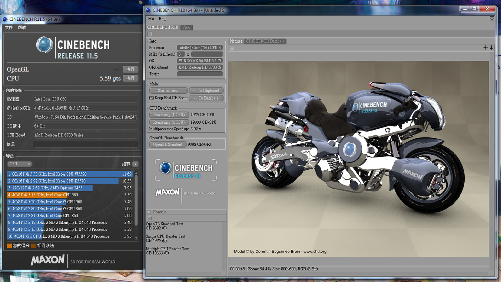Copy results with To Clipboard button
The height and width of the screenshot is (282, 501).
206,90
